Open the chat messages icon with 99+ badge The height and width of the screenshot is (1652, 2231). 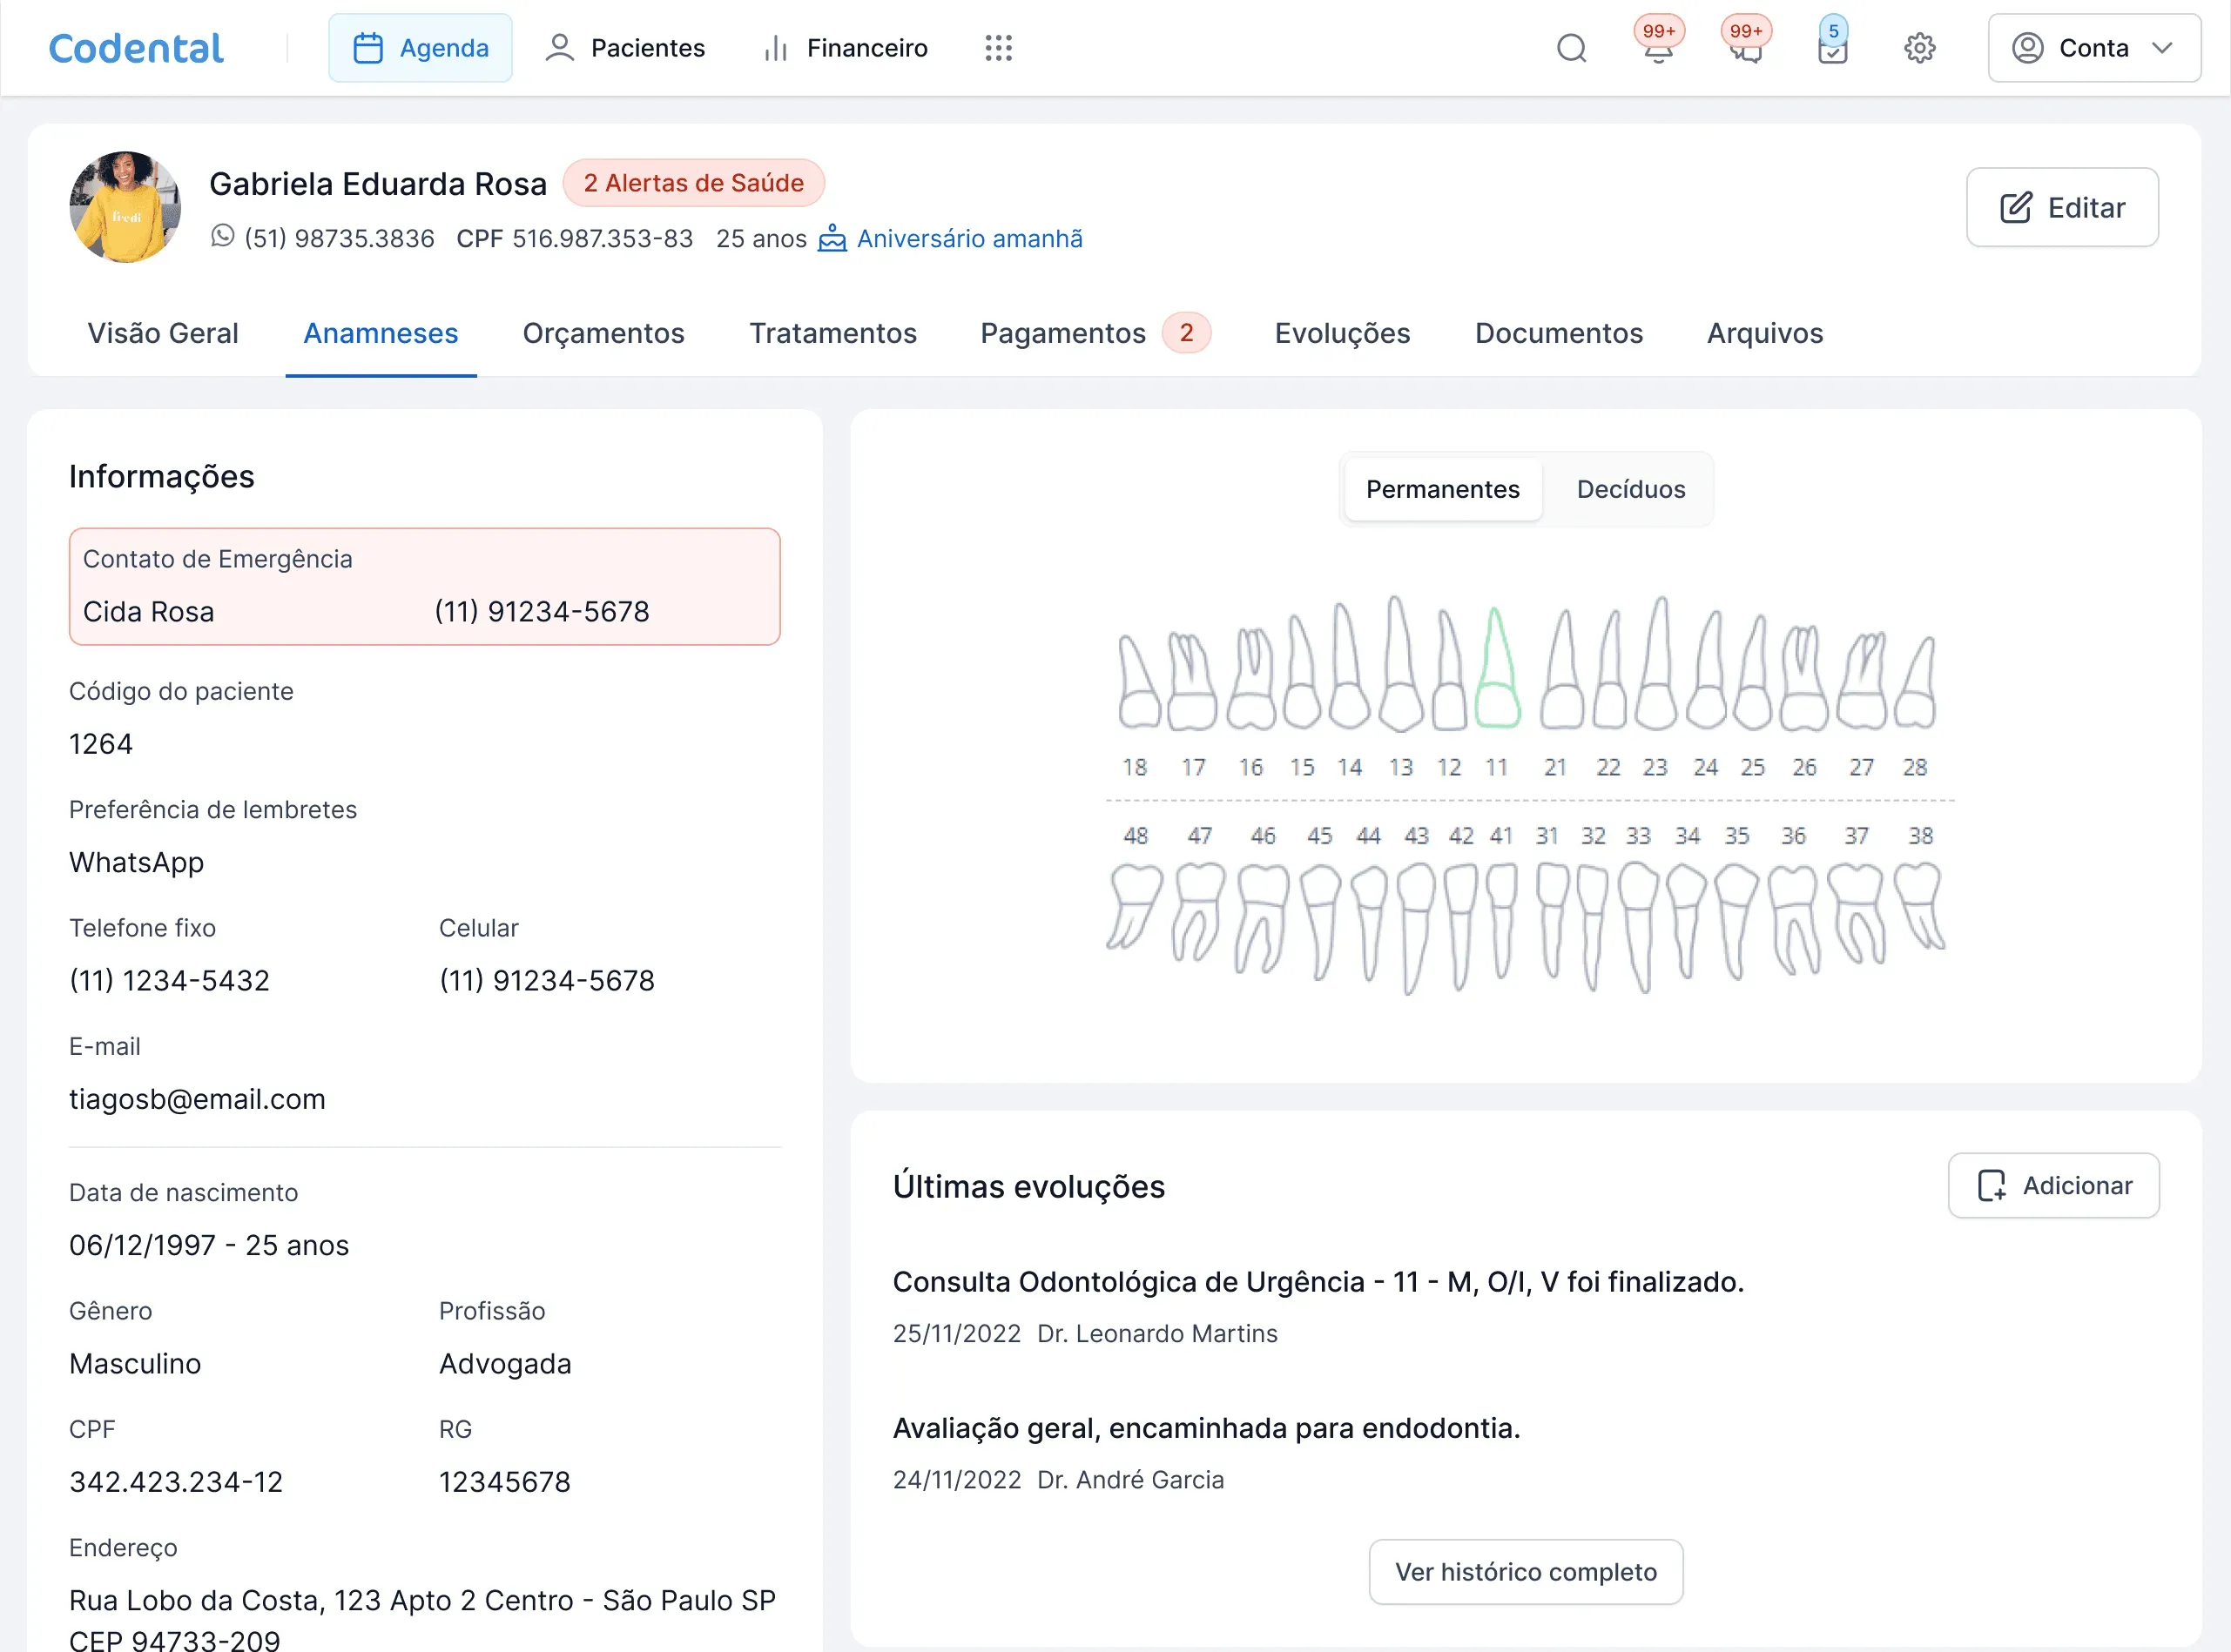click(x=1746, y=48)
